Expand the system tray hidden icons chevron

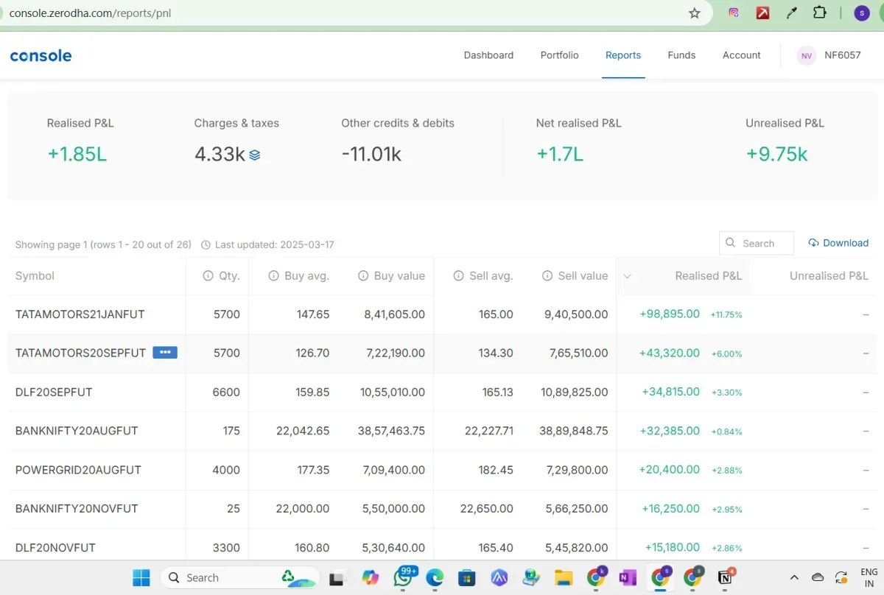pyautogui.click(x=794, y=577)
